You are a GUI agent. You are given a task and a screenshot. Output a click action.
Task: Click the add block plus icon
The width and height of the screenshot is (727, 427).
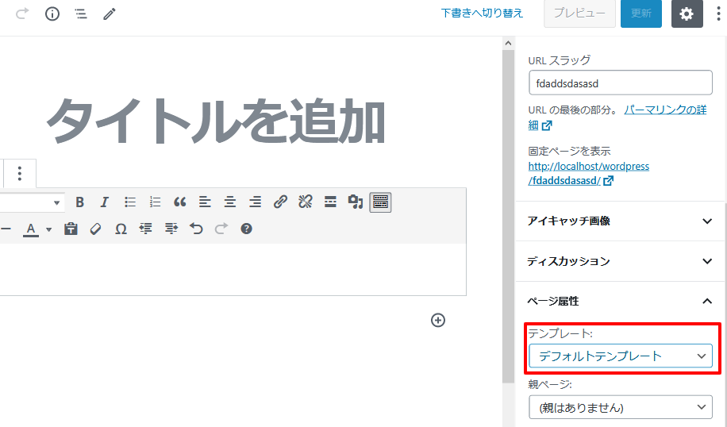pos(438,321)
